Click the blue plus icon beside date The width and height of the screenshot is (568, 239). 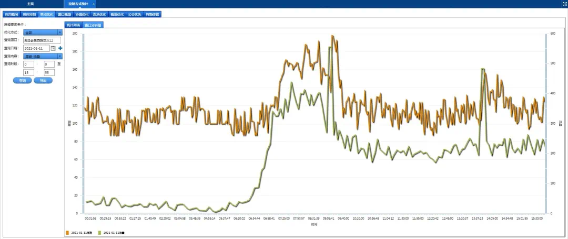tap(60, 48)
